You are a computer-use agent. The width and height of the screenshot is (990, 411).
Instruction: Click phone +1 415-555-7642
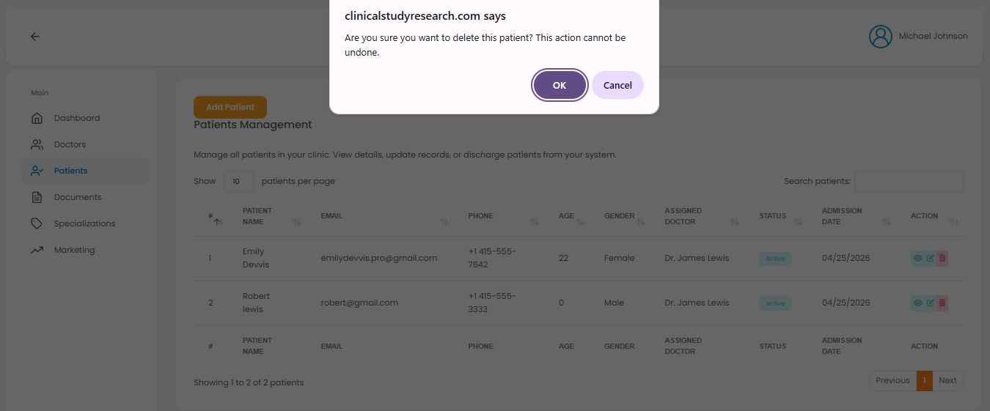point(493,258)
